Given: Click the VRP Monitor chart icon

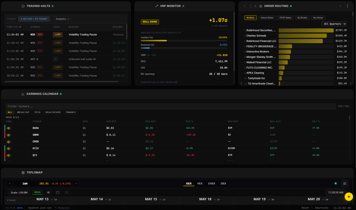Looking at the screenshot, I should [157, 6].
